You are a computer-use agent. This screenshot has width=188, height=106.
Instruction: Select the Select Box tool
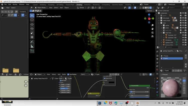32,15
